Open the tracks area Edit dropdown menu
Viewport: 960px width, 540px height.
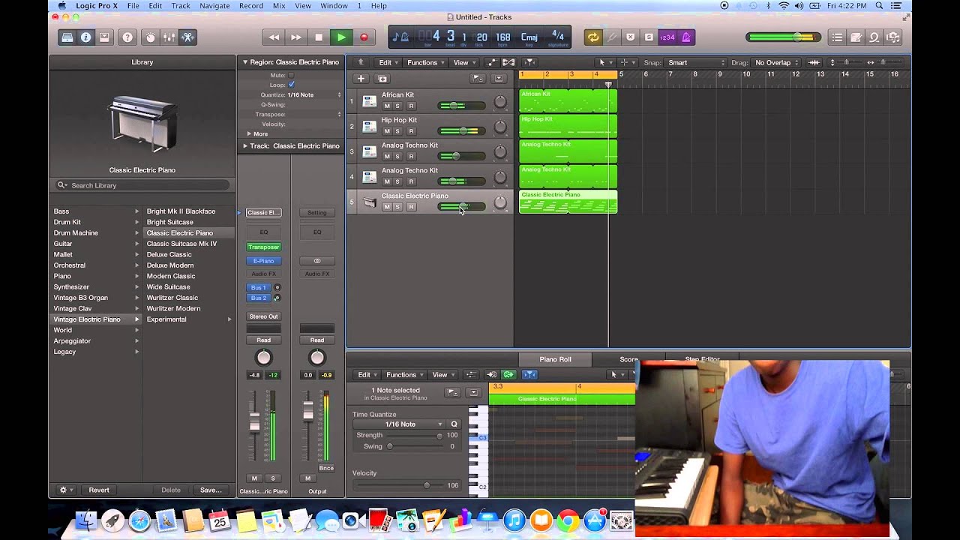388,63
